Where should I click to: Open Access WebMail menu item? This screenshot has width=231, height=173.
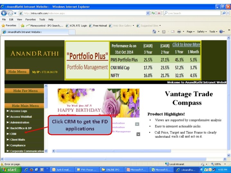click(19, 117)
